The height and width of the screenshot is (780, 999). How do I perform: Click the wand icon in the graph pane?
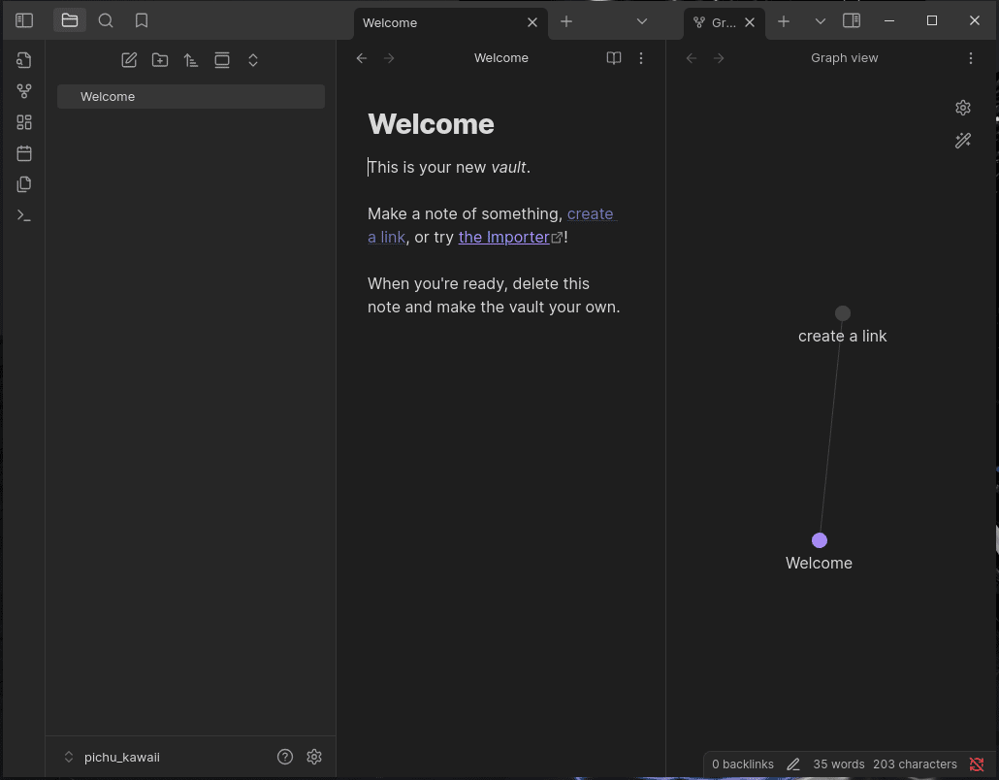point(962,140)
